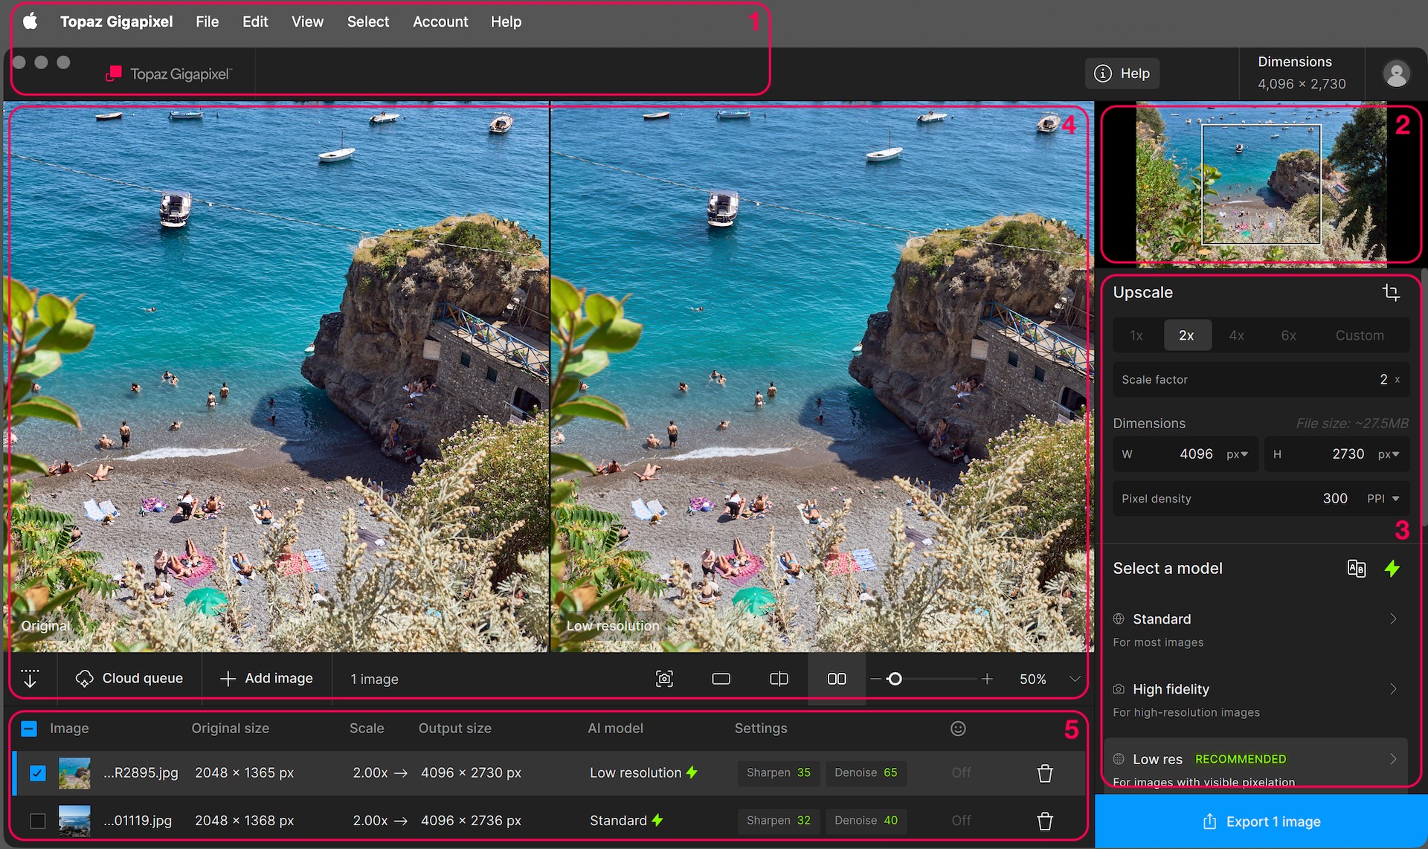This screenshot has width=1428, height=849.
Task: Collapse the image list panel arrow
Action: coord(30,679)
